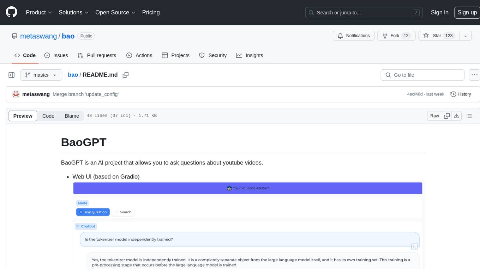Expand the Open Source menu

coord(115,12)
